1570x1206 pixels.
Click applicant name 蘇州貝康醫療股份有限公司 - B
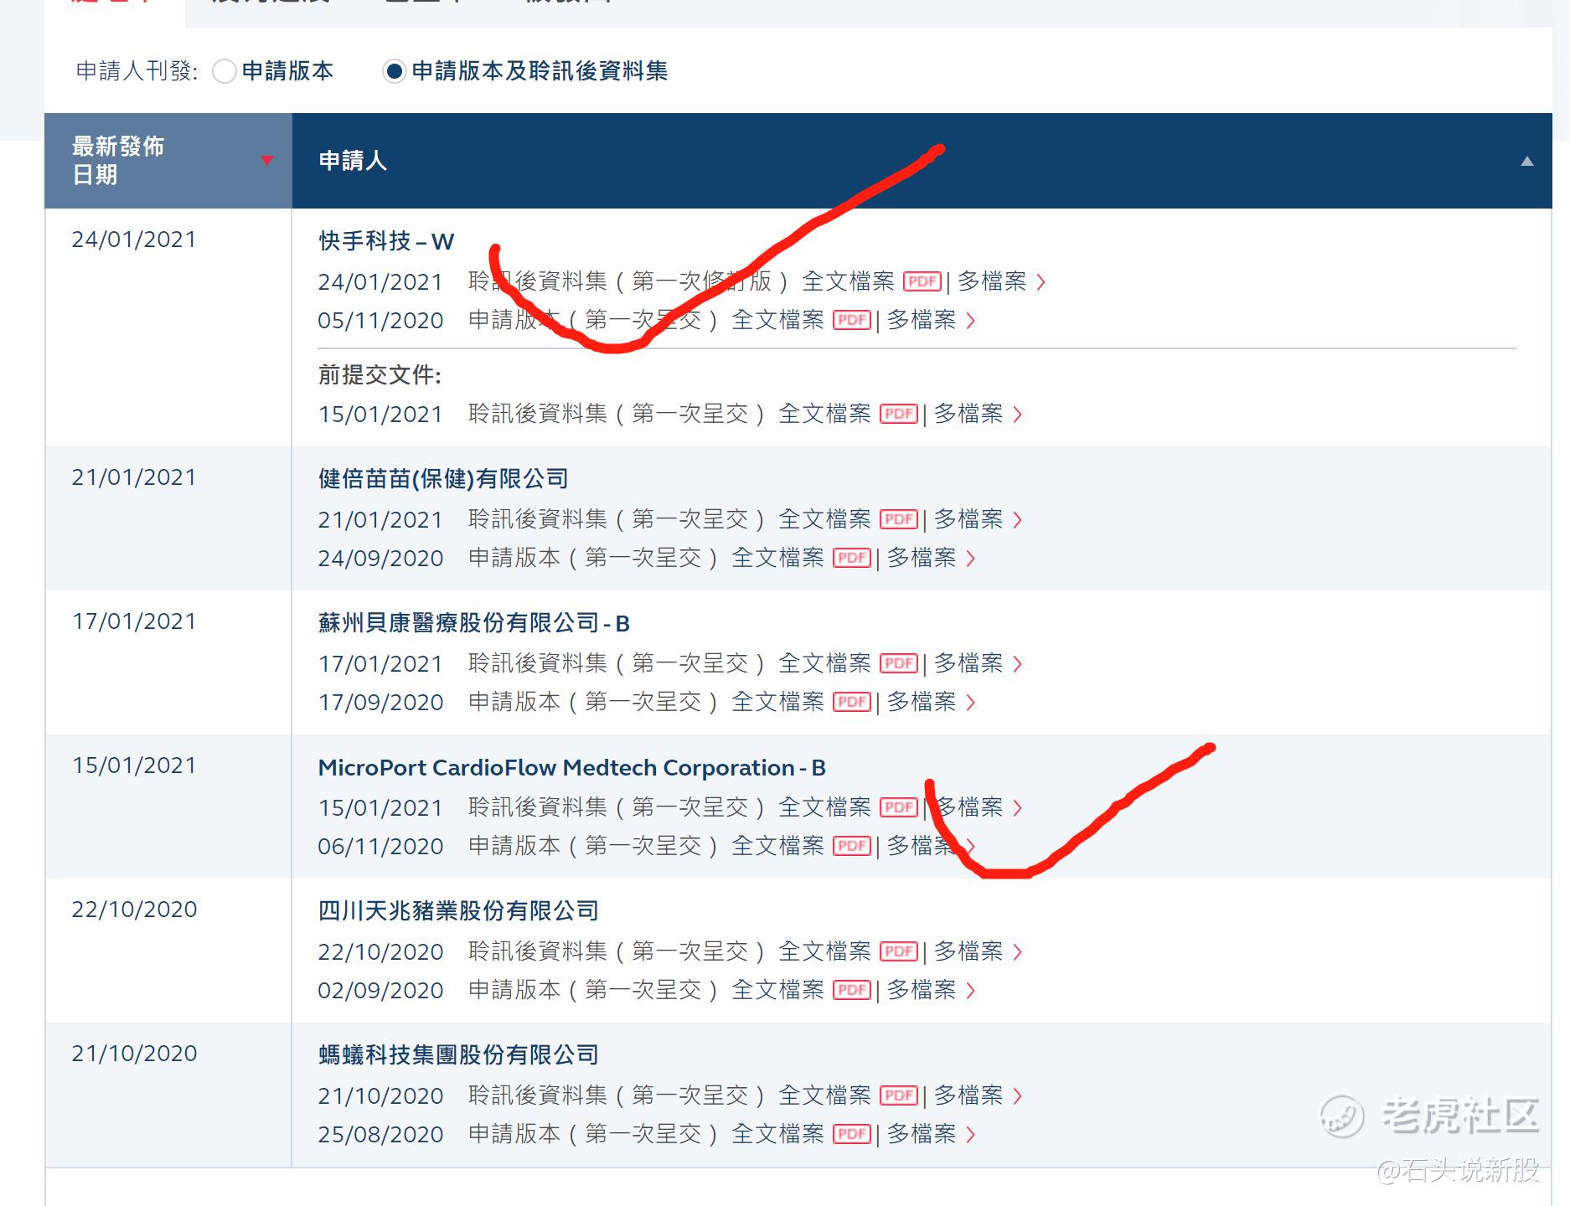click(x=474, y=623)
